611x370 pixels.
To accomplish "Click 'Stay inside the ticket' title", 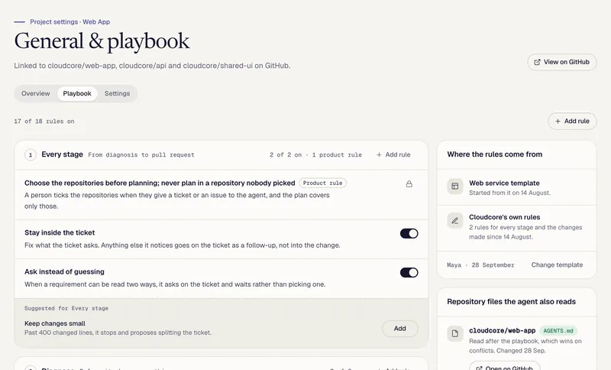I will pos(60,232).
